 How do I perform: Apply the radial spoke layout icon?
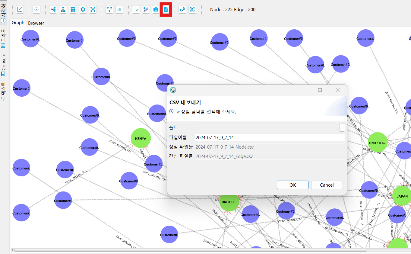pyautogui.click(x=93, y=9)
